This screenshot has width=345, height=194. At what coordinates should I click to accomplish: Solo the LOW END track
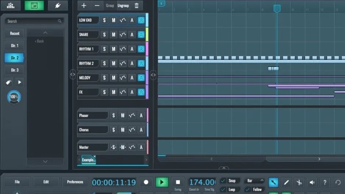tap(104, 20)
